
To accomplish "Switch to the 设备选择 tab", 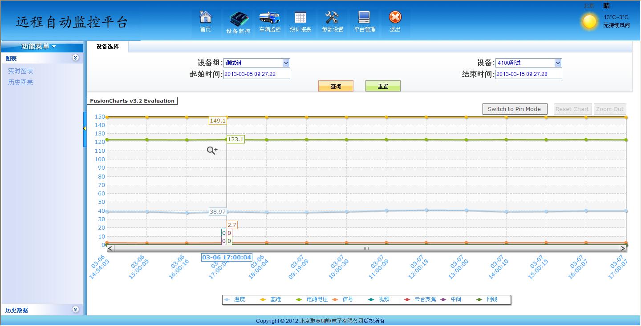I will [107, 46].
